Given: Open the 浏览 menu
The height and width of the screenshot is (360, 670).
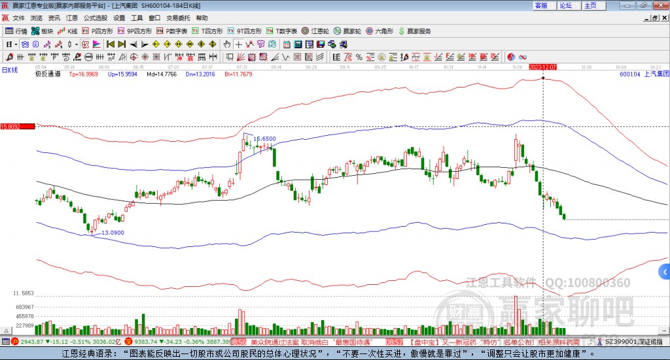Looking at the screenshot, I should (x=37, y=18).
